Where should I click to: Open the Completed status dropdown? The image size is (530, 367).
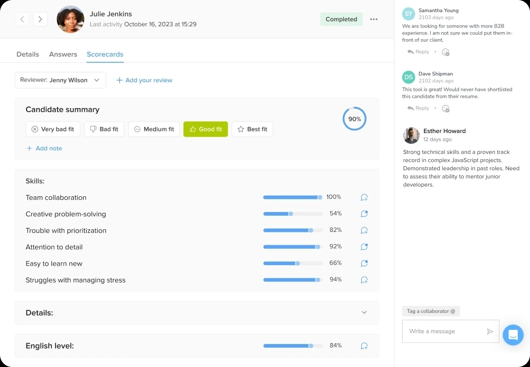click(341, 19)
